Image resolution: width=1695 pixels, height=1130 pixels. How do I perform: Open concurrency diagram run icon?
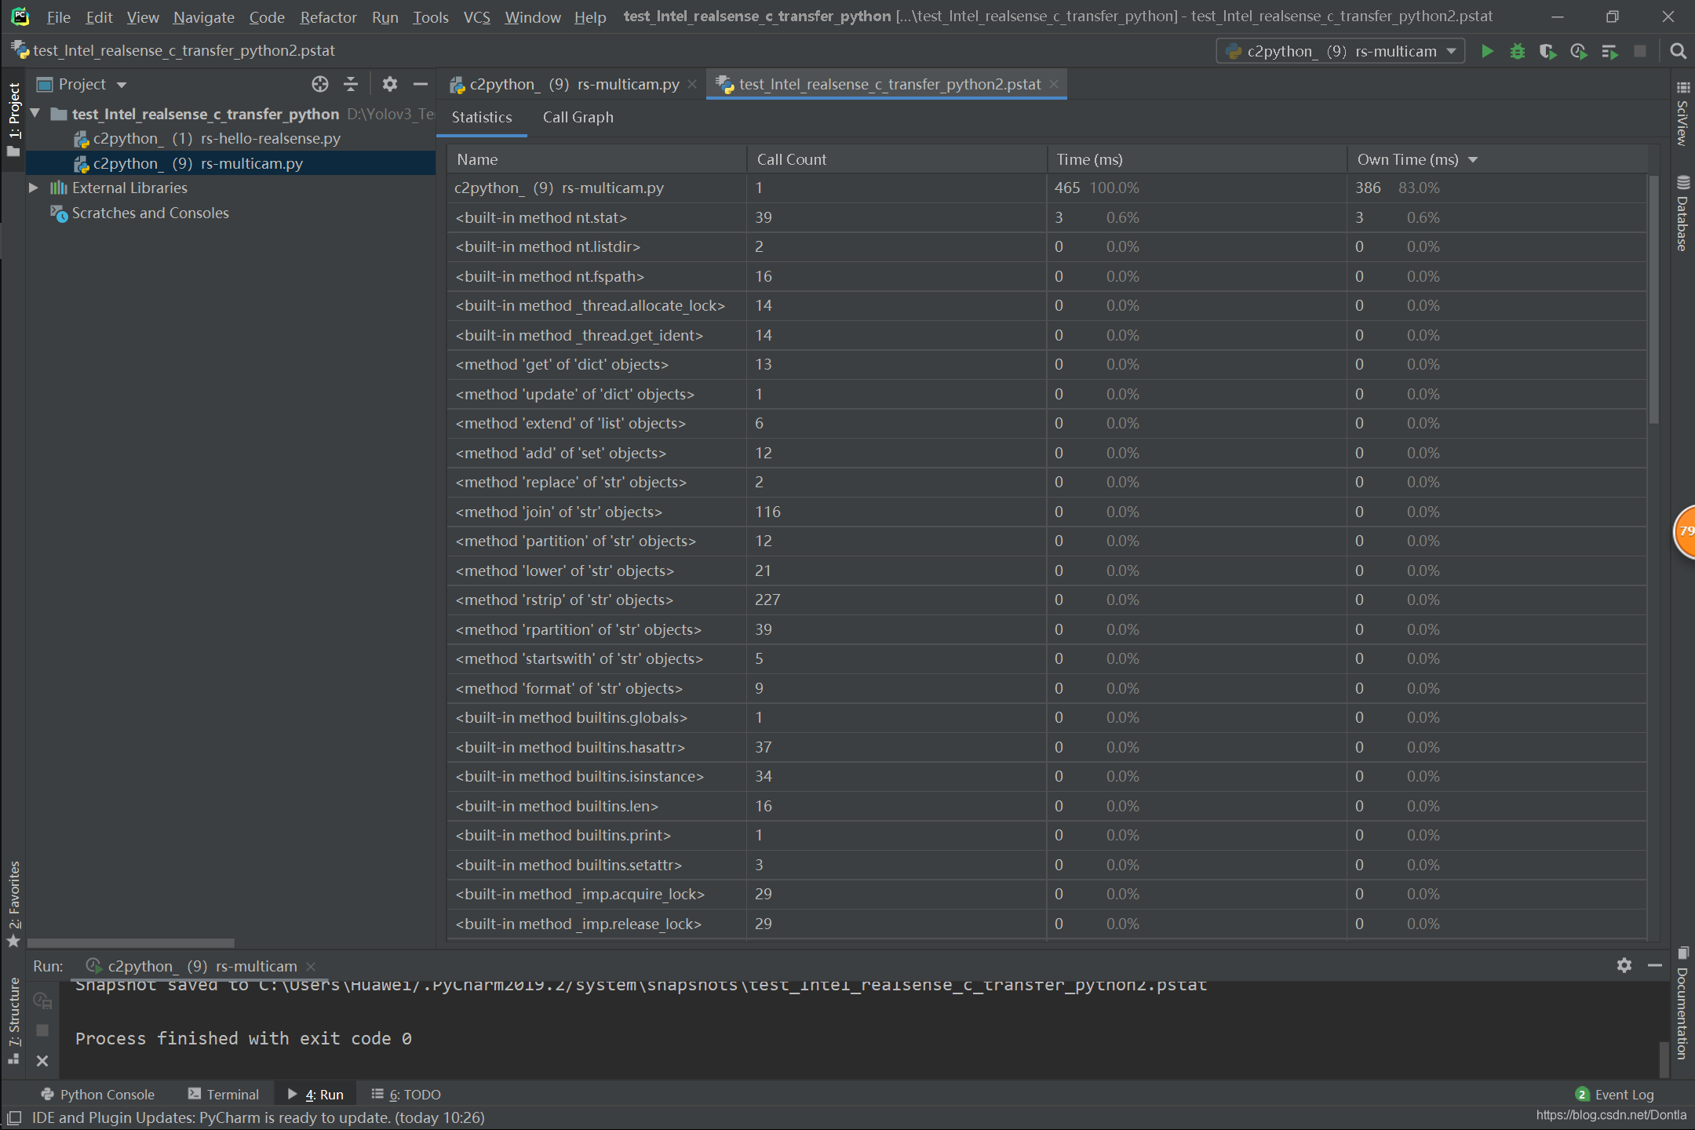coord(1609,51)
